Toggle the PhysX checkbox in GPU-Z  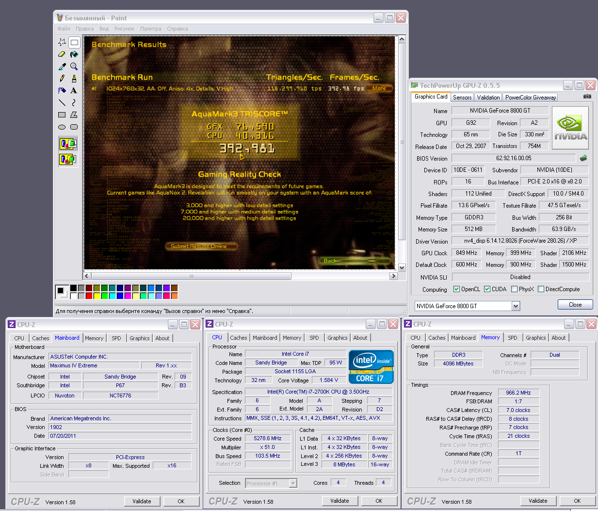(514, 289)
